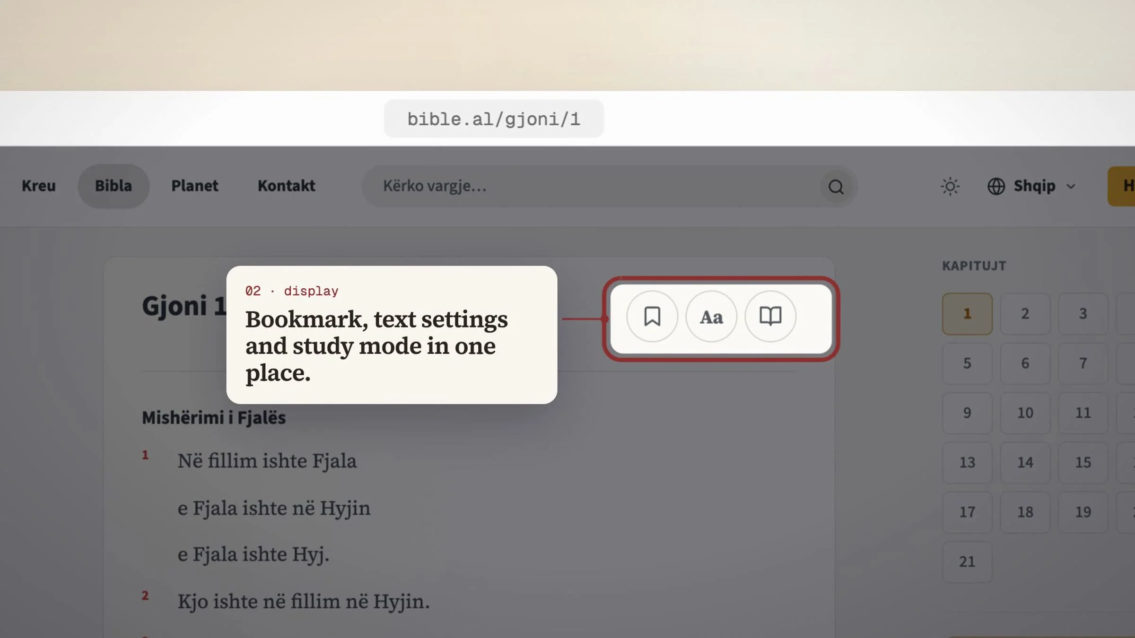Screen dimensions: 1135x638
Task: Bookmark this chapter with the bookmark icon
Action: 652,316
